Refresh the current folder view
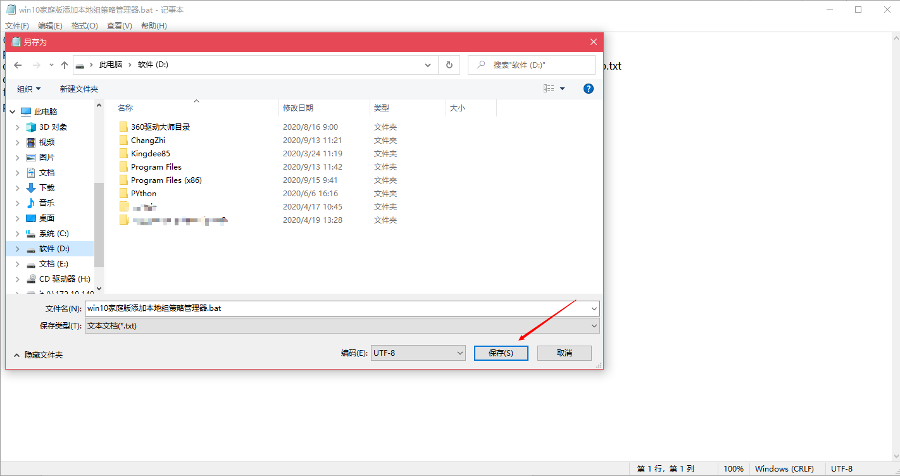 click(x=449, y=65)
